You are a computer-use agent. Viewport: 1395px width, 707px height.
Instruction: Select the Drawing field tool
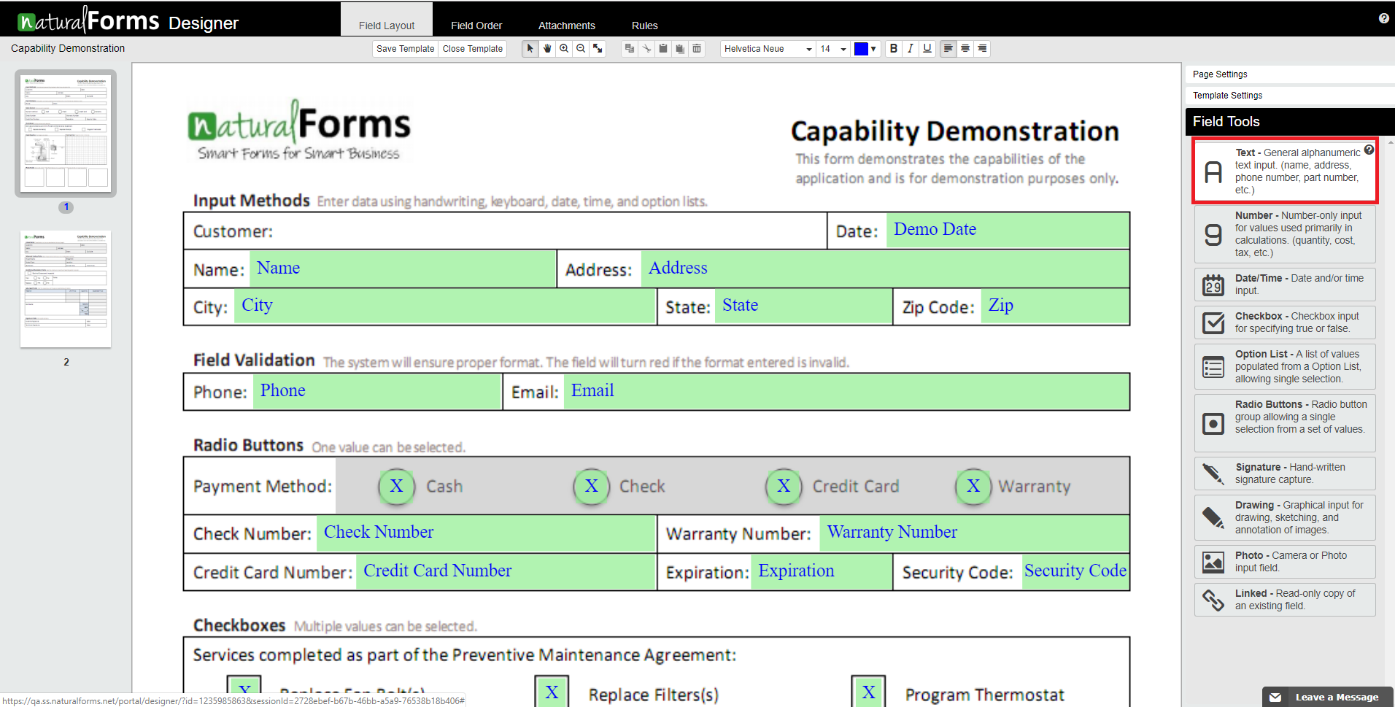point(1285,518)
